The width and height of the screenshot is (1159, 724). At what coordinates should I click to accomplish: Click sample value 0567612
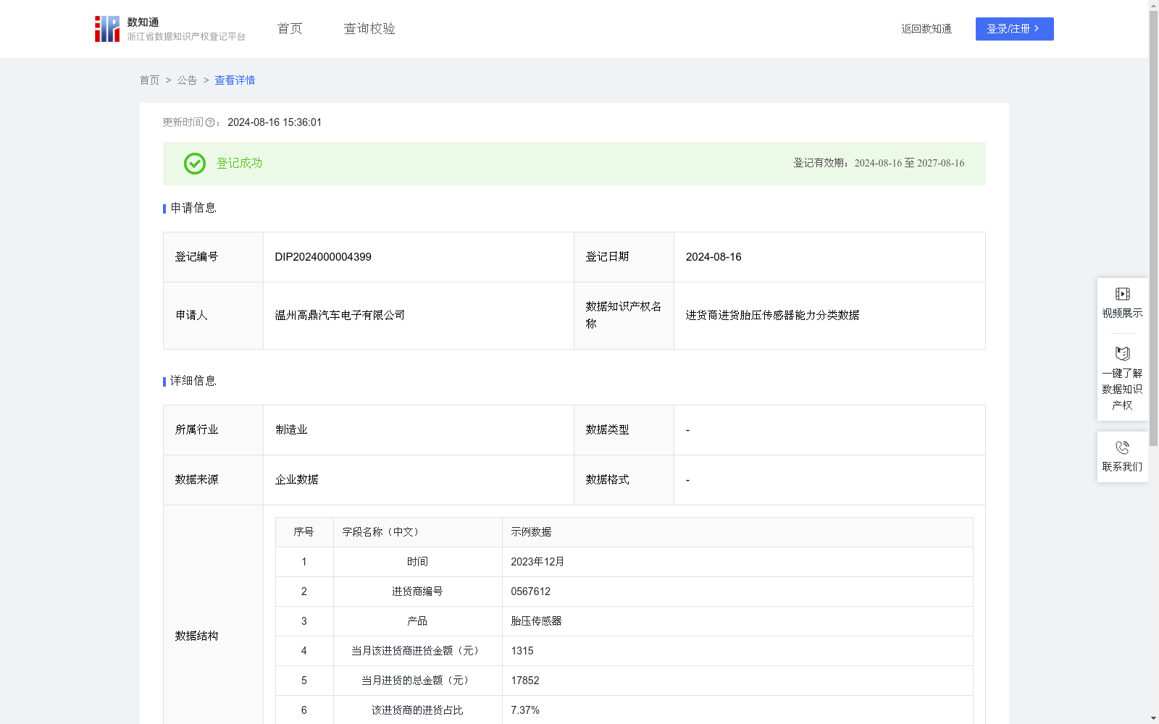(530, 592)
